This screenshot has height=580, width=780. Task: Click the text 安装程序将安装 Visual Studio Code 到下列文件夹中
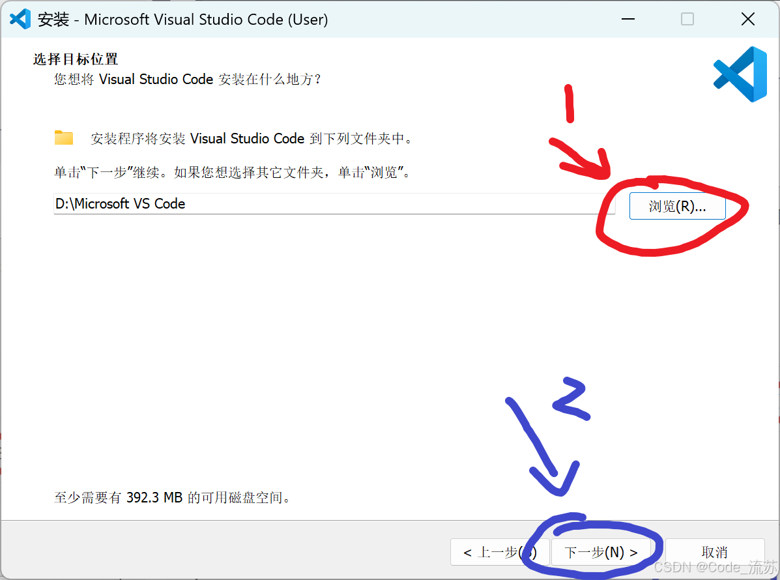coord(252,138)
